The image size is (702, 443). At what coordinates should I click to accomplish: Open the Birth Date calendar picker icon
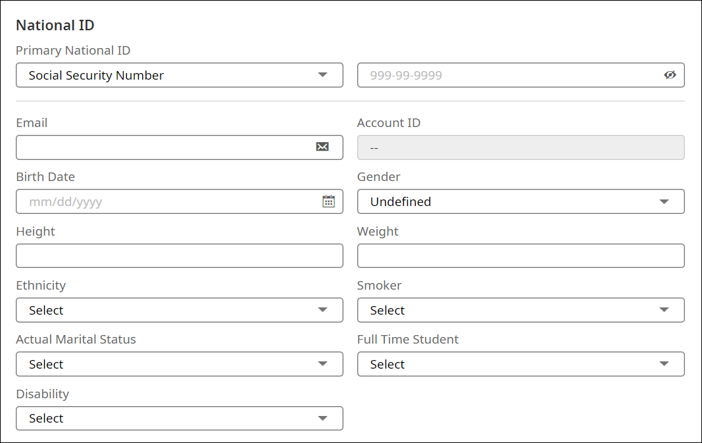[x=328, y=201]
